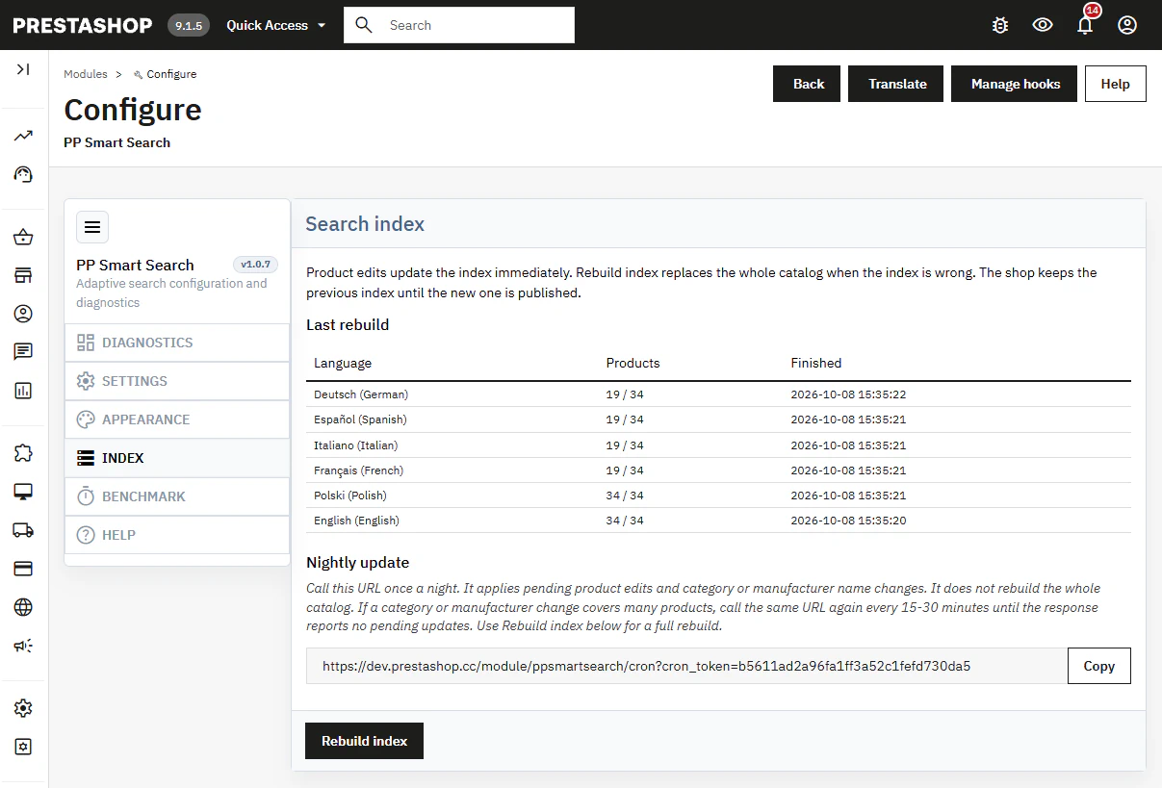Switch to the Diagnostics tab
This screenshot has height=788, width=1162.
pos(177,343)
